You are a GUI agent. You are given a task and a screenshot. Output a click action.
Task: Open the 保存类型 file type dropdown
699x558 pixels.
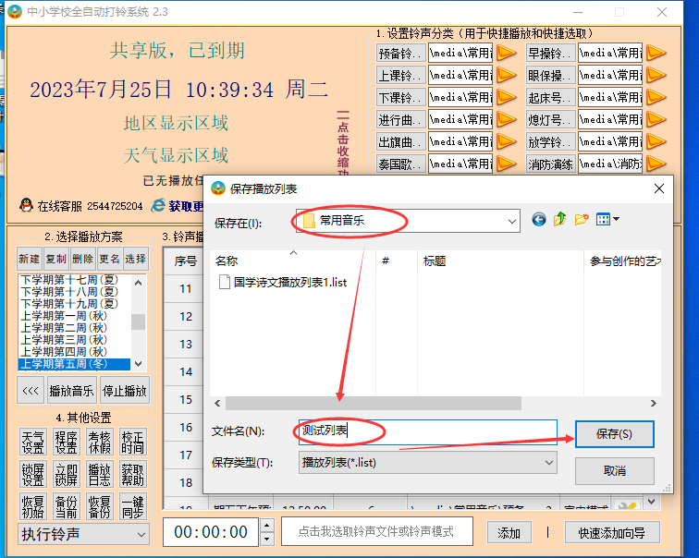(549, 462)
